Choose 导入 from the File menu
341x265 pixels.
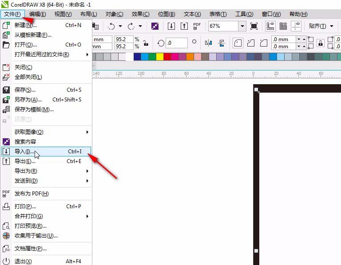[x=46, y=152]
